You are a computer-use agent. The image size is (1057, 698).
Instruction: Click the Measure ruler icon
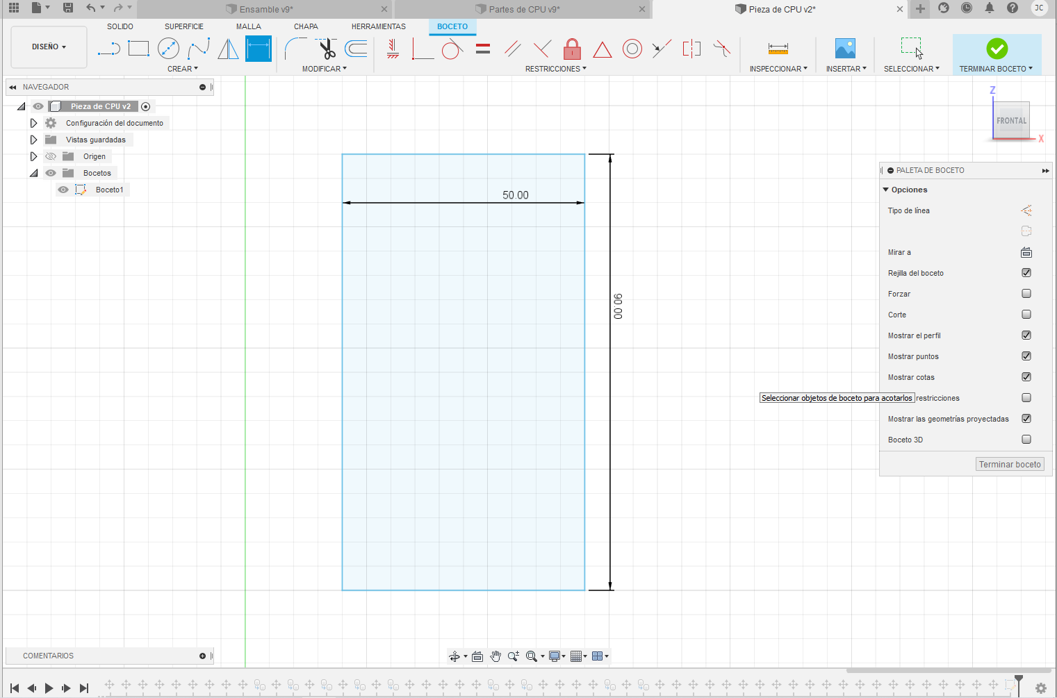coord(778,49)
